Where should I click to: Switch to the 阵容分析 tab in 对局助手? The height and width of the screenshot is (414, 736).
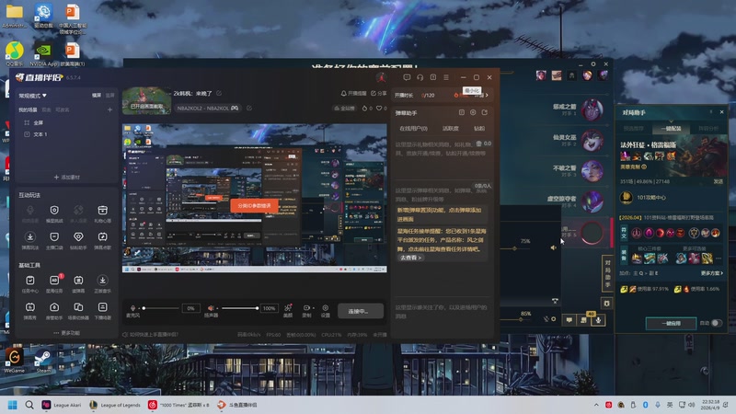pyautogui.click(x=708, y=128)
